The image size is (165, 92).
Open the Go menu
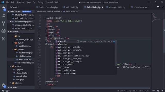coord(34,2)
